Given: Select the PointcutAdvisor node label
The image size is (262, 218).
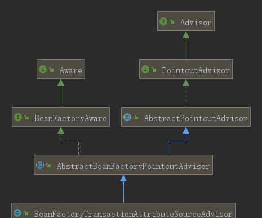Looking at the screenshot, I should (x=196, y=70).
